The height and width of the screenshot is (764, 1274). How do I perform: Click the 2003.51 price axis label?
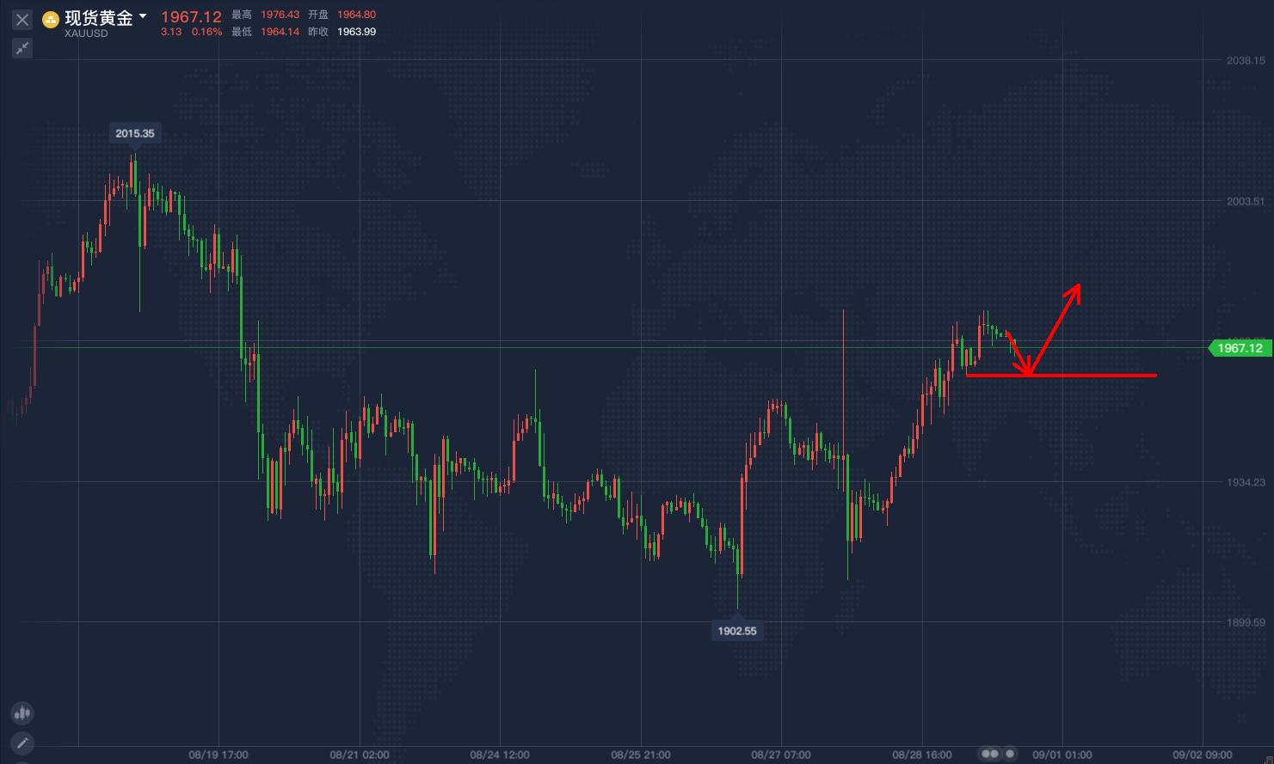[x=1246, y=201]
